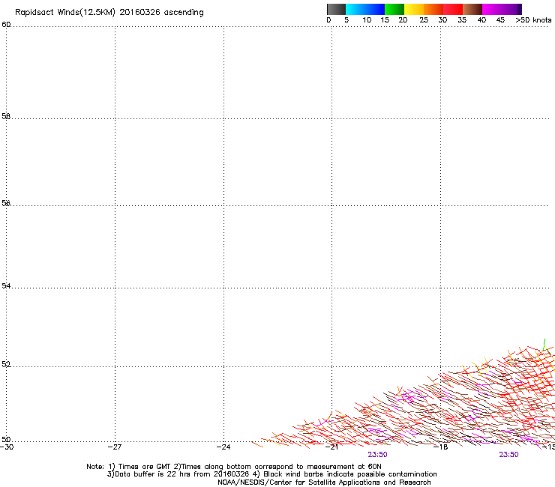
Task: Click the green 15-20 knots color band
Action: (394, 9)
